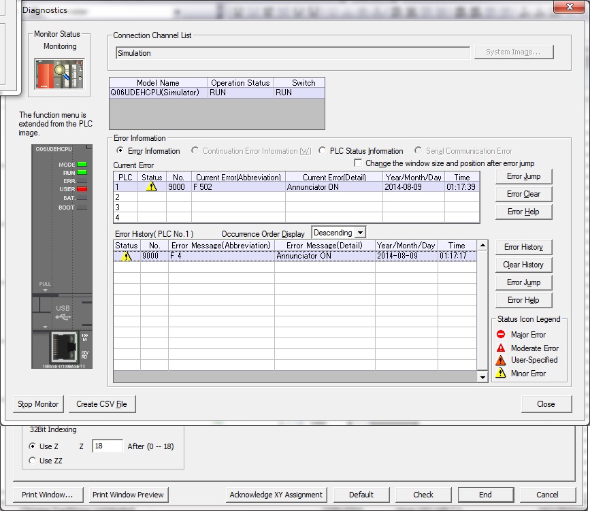The width and height of the screenshot is (590, 511).
Task: Click the Major Error legend icon
Action: pos(501,335)
